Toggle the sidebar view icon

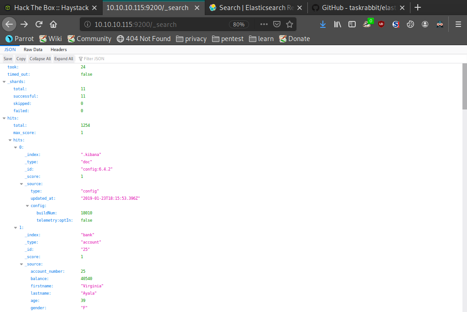coord(352,24)
